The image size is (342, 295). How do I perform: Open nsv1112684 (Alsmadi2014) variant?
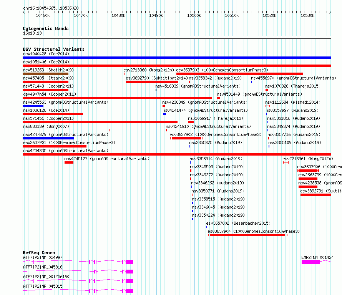point(293,102)
